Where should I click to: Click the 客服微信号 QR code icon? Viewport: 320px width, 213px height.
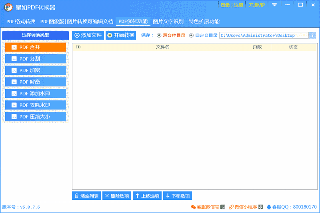[223, 207]
